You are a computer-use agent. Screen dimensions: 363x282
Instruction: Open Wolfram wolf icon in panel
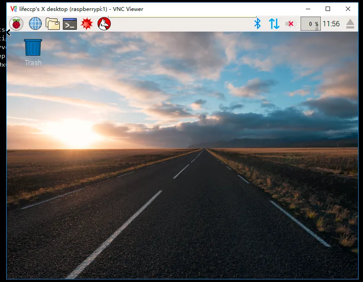[104, 24]
